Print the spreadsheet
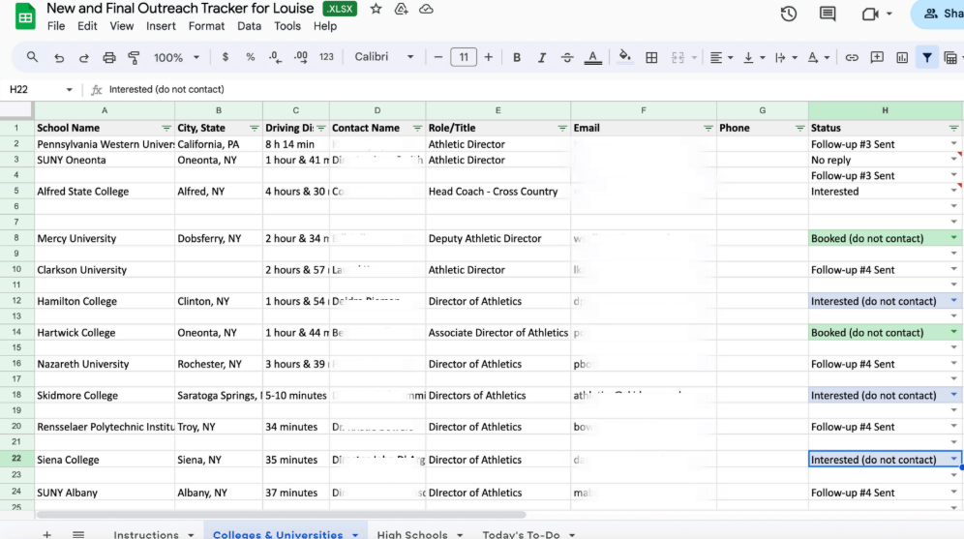 click(x=108, y=57)
